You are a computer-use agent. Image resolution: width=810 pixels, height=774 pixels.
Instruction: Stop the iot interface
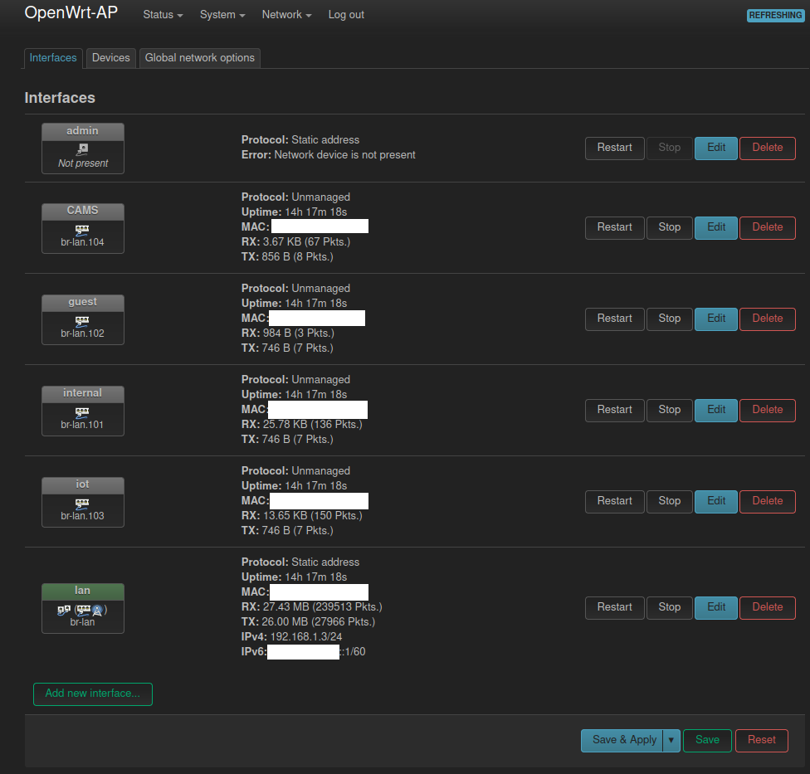[670, 501]
